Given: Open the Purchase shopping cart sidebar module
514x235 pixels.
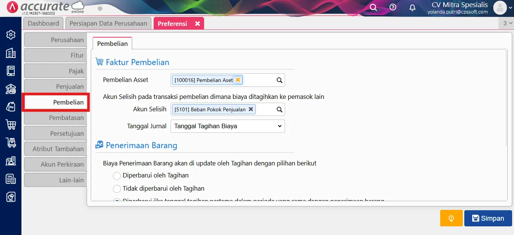Looking at the screenshot, I should tap(11, 124).
